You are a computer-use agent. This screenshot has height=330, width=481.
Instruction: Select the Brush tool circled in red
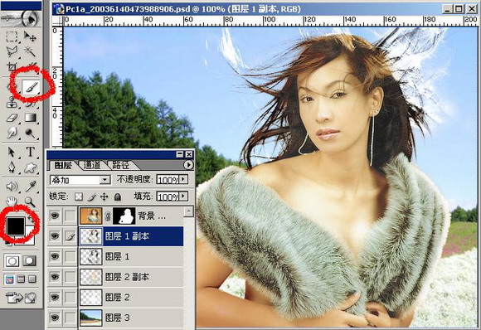(x=31, y=88)
